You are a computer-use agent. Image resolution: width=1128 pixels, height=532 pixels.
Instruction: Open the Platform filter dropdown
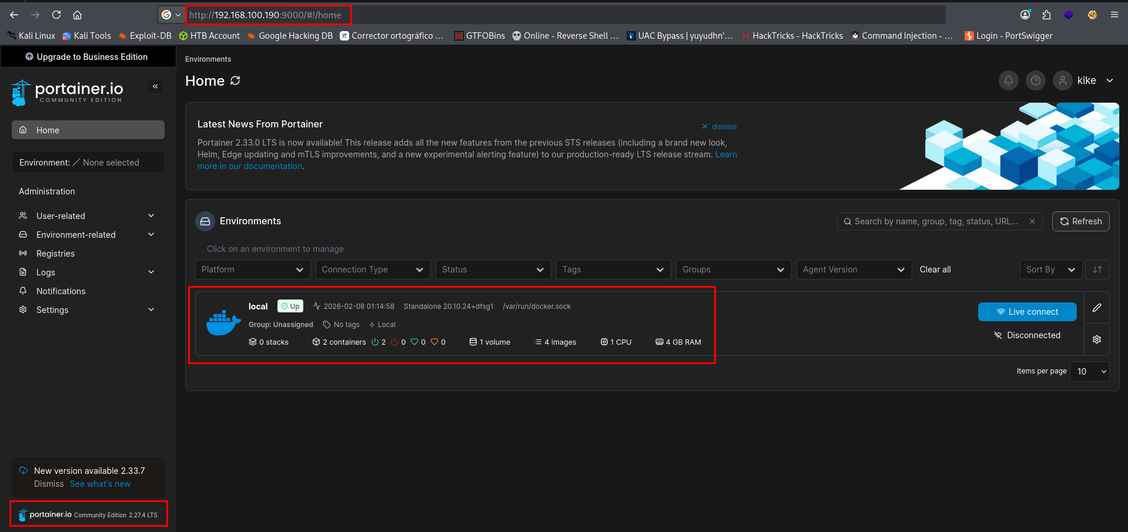(x=252, y=270)
